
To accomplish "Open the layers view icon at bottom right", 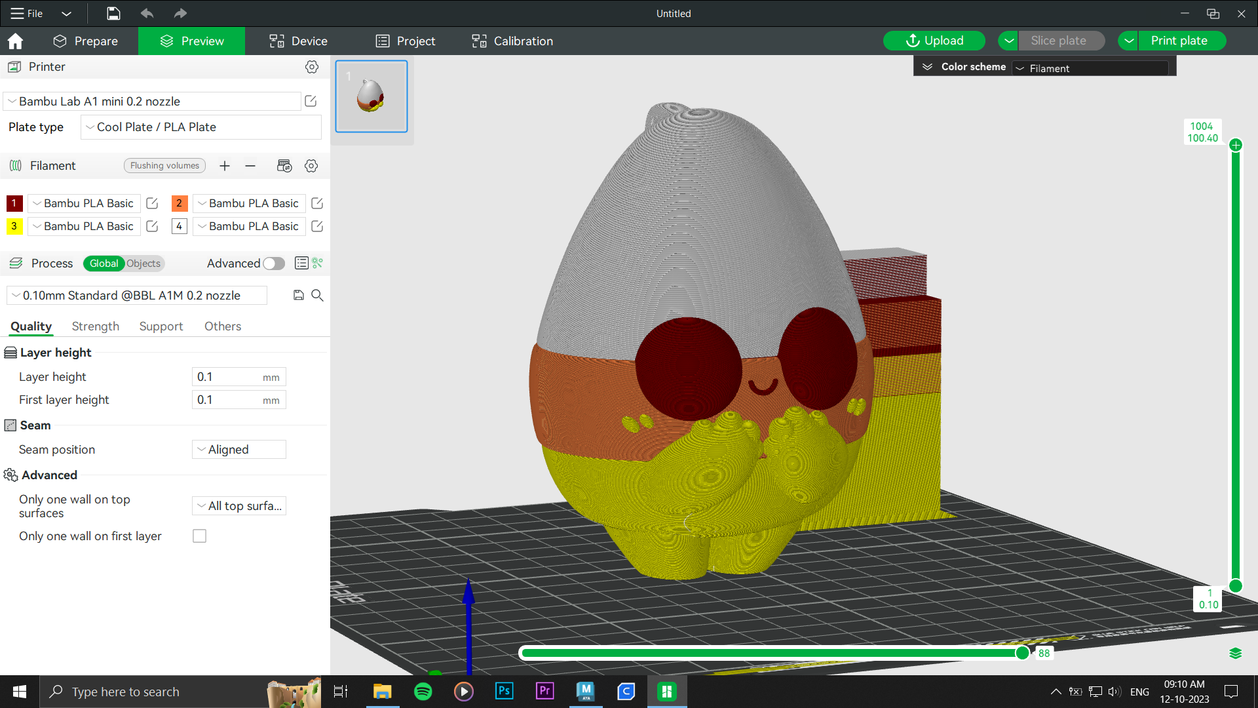I will [1237, 653].
